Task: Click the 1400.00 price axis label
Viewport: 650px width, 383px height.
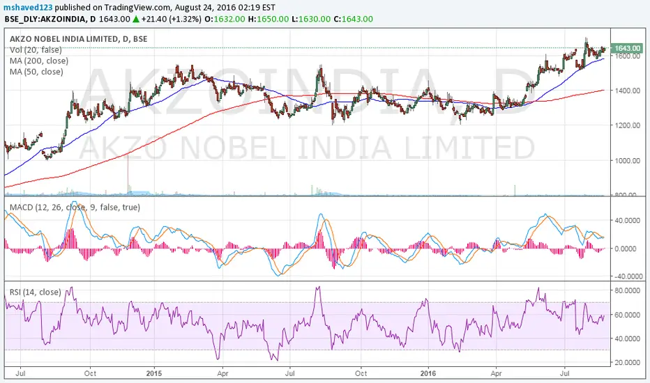Action: tap(627, 91)
